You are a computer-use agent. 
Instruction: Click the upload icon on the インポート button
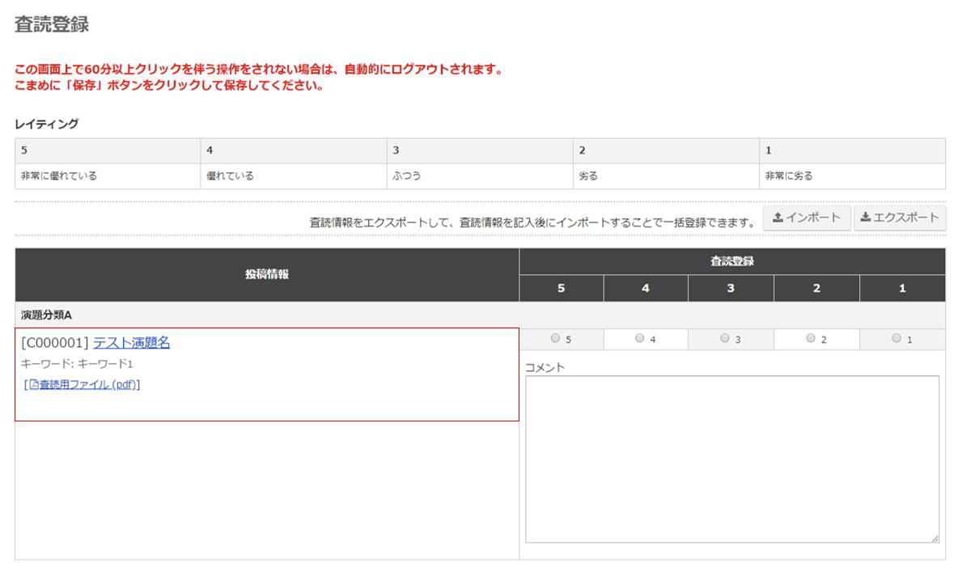click(x=778, y=218)
